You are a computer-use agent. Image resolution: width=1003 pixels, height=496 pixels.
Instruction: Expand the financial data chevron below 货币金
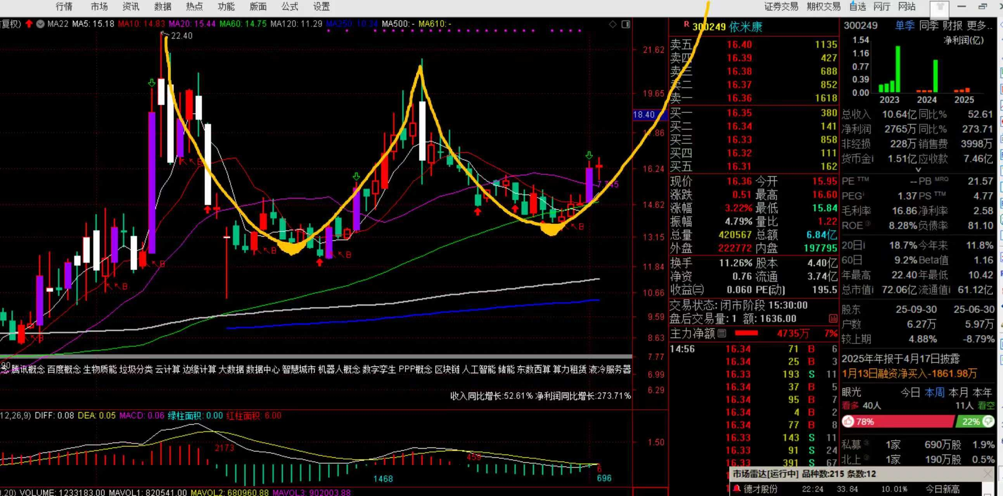[x=918, y=170]
